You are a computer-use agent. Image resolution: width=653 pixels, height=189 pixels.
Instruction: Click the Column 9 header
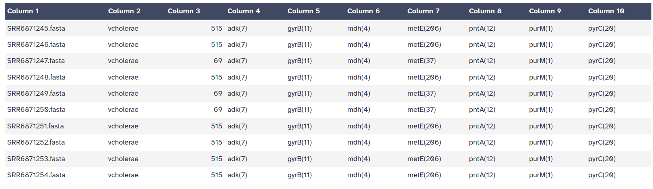pos(545,11)
